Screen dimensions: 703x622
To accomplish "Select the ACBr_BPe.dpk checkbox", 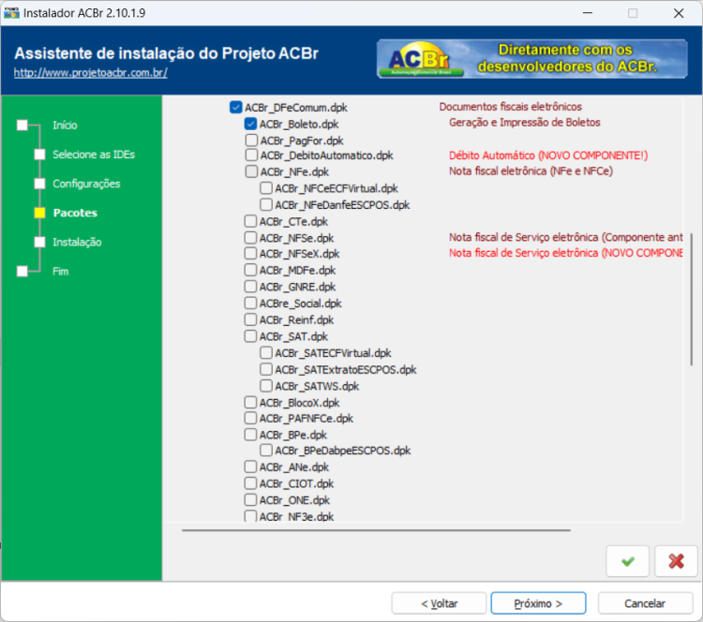I will pos(250,435).
